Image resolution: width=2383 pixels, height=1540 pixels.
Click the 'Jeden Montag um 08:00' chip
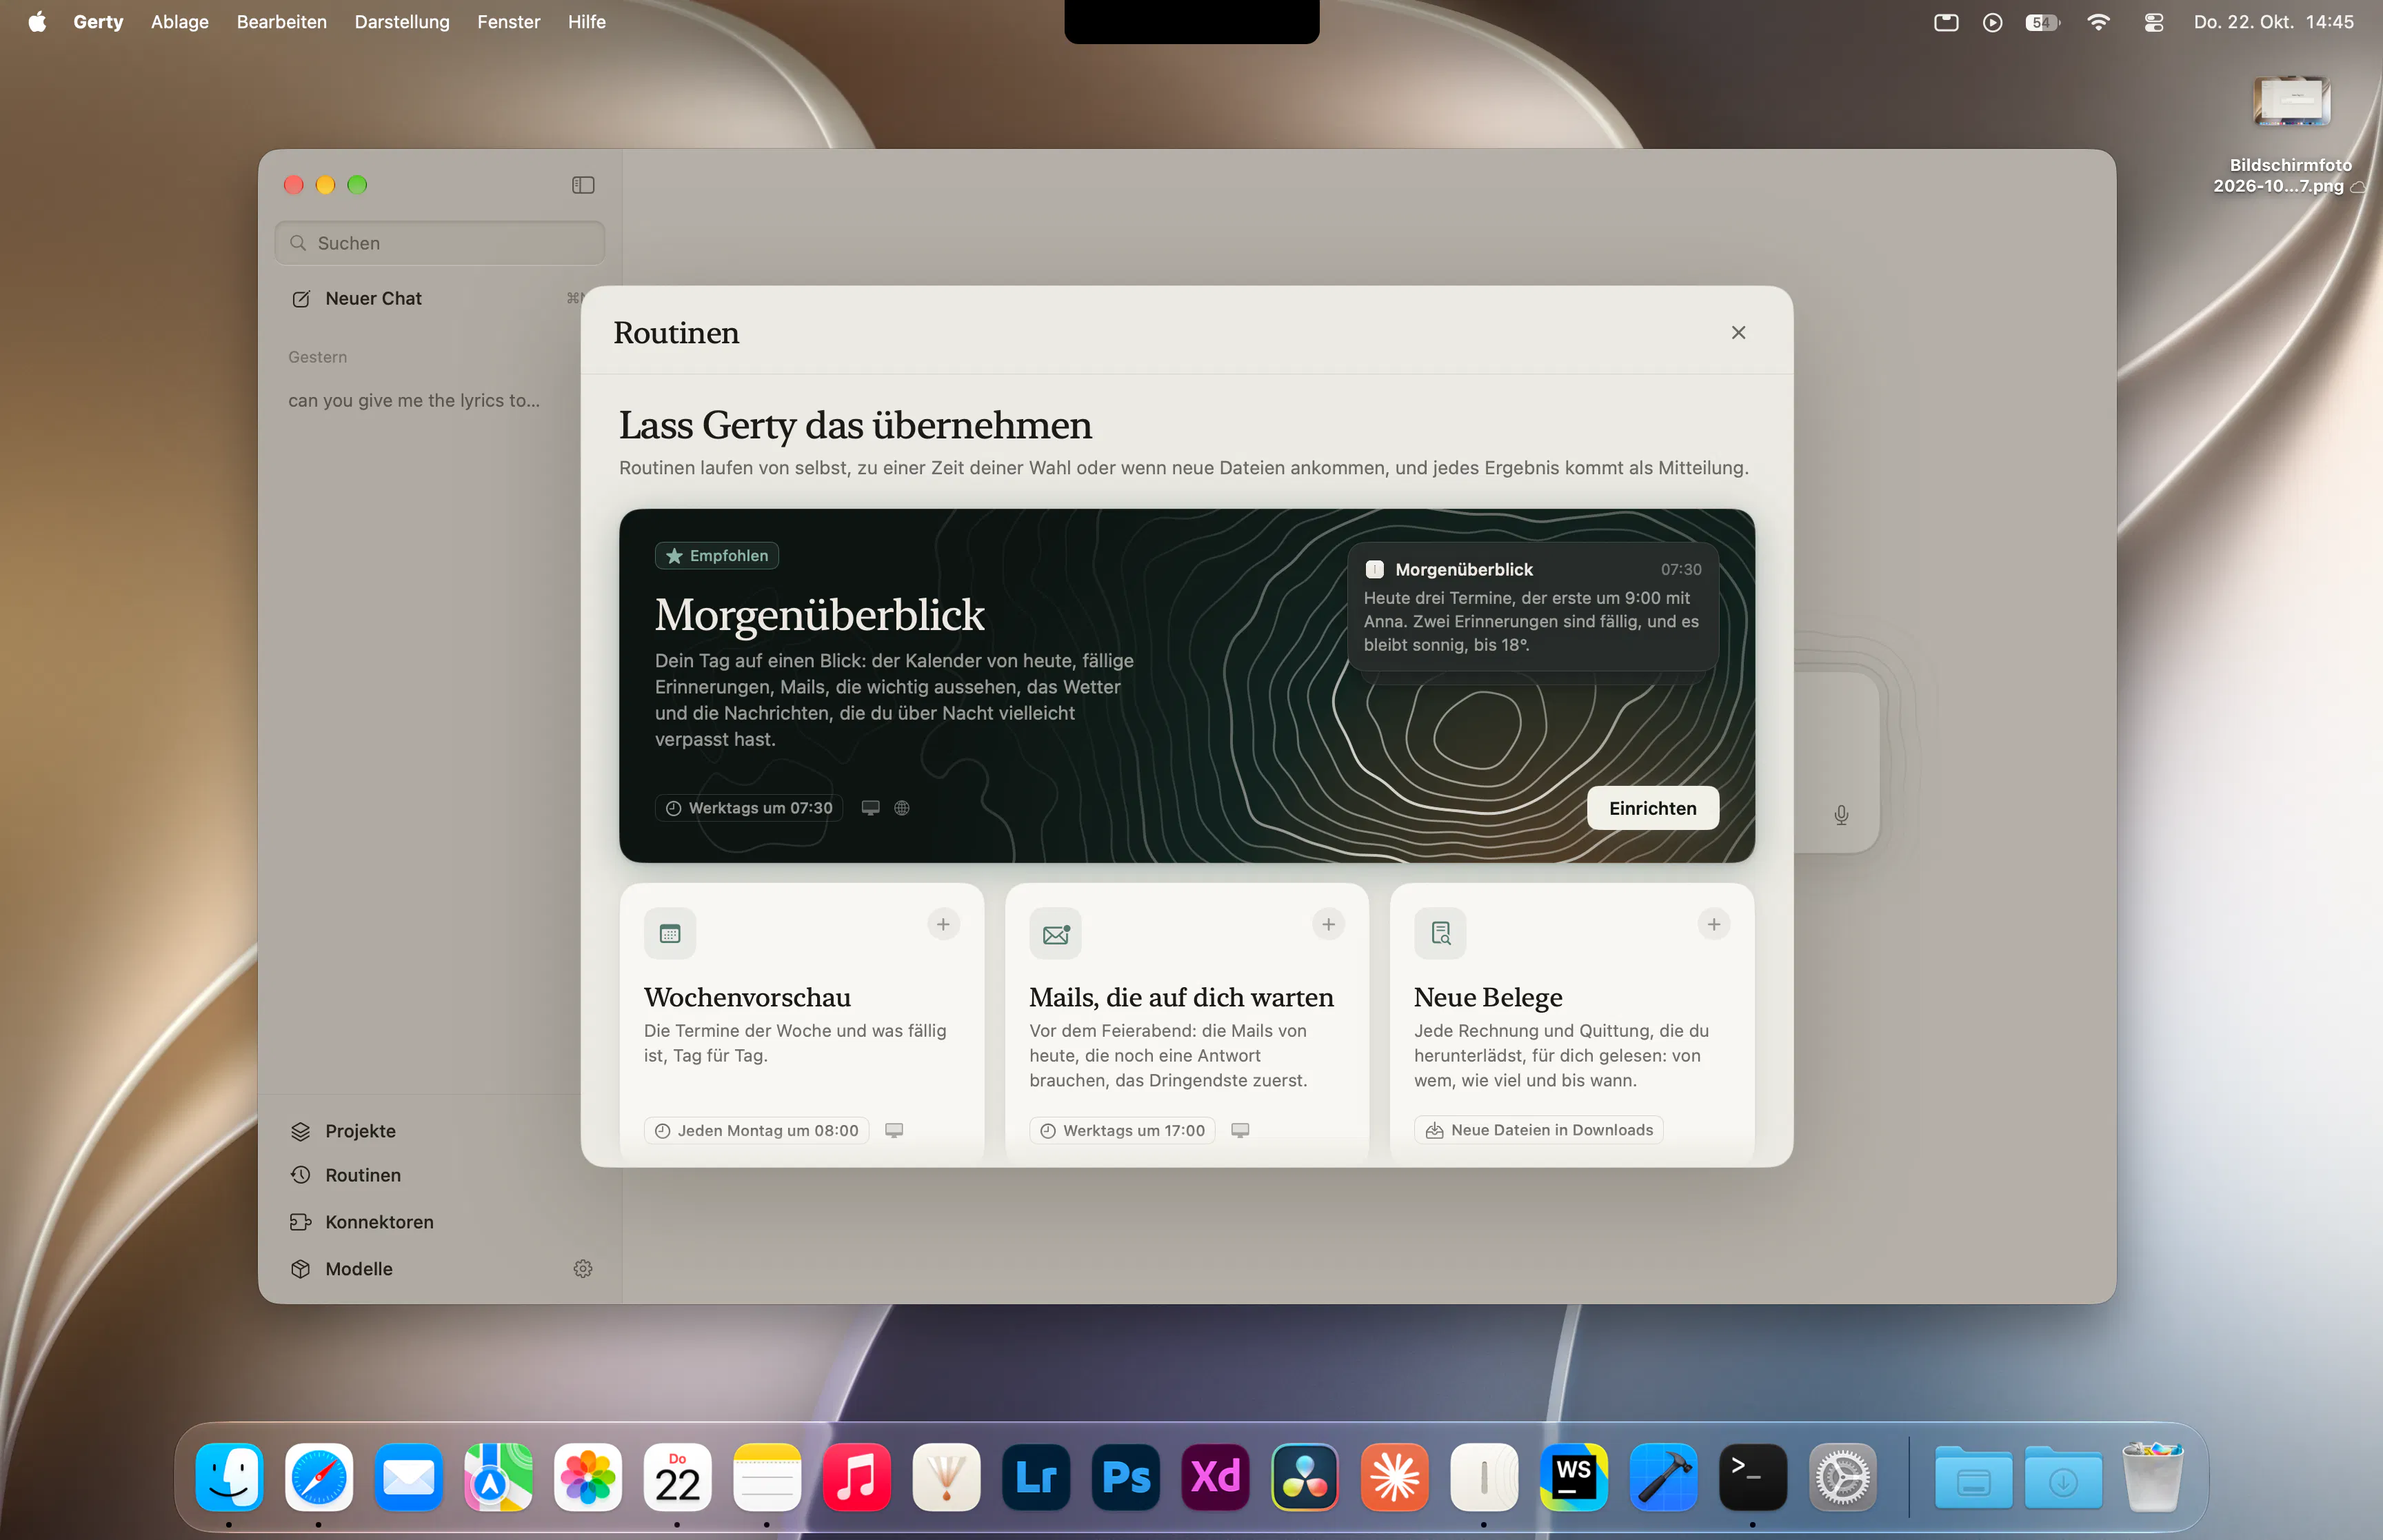pos(757,1130)
